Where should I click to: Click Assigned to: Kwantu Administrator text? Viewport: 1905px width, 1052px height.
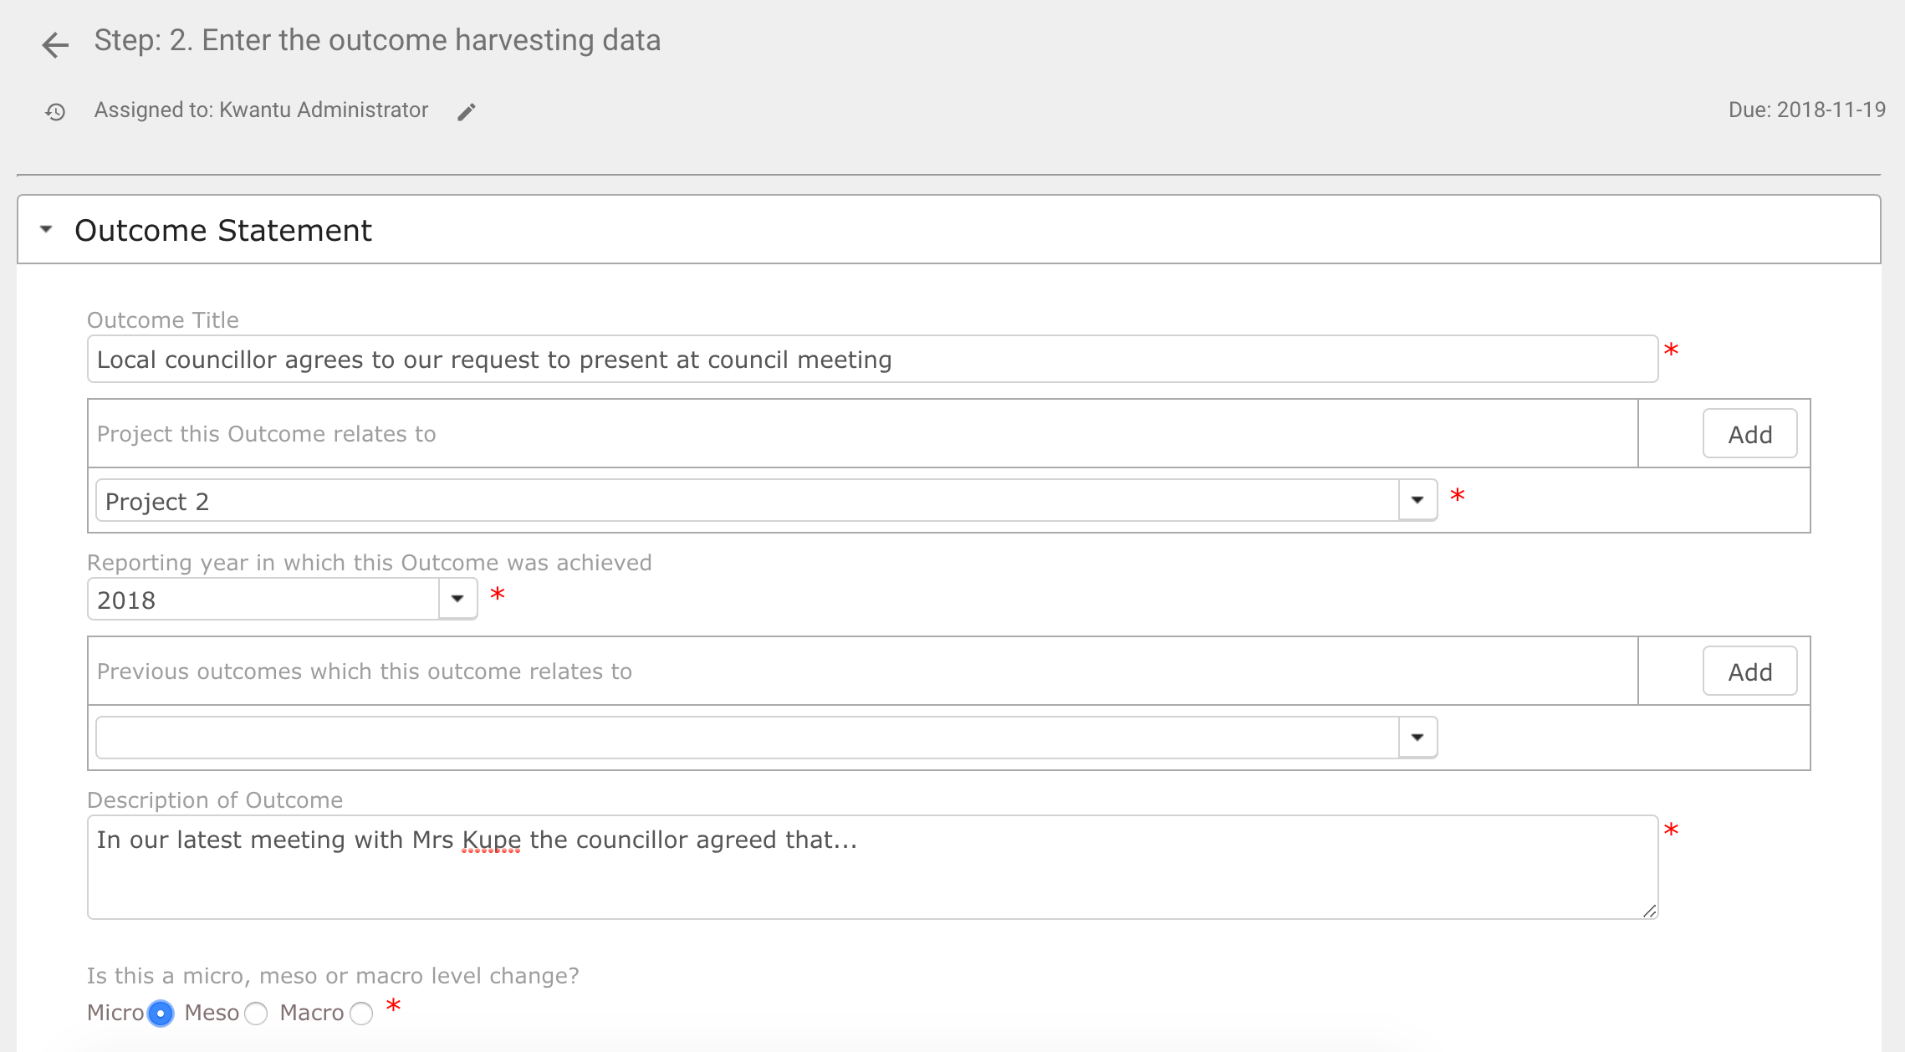pyautogui.click(x=261, y=110)
